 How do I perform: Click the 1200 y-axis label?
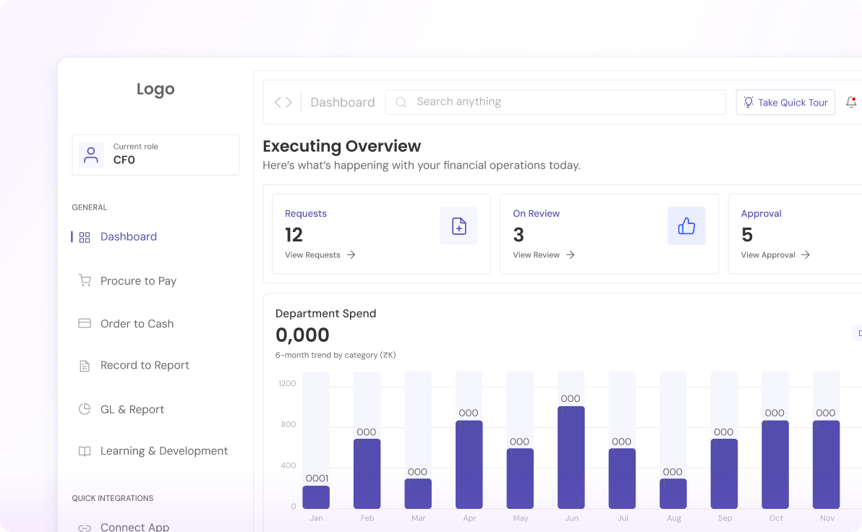point(287,383)
